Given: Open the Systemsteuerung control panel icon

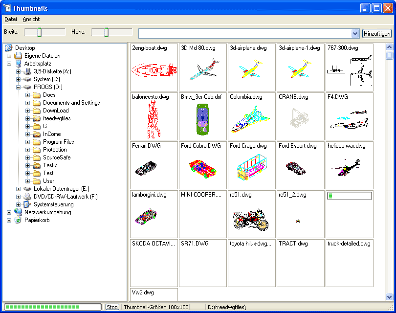Looking at the screenshot, I should pos(27,204).
